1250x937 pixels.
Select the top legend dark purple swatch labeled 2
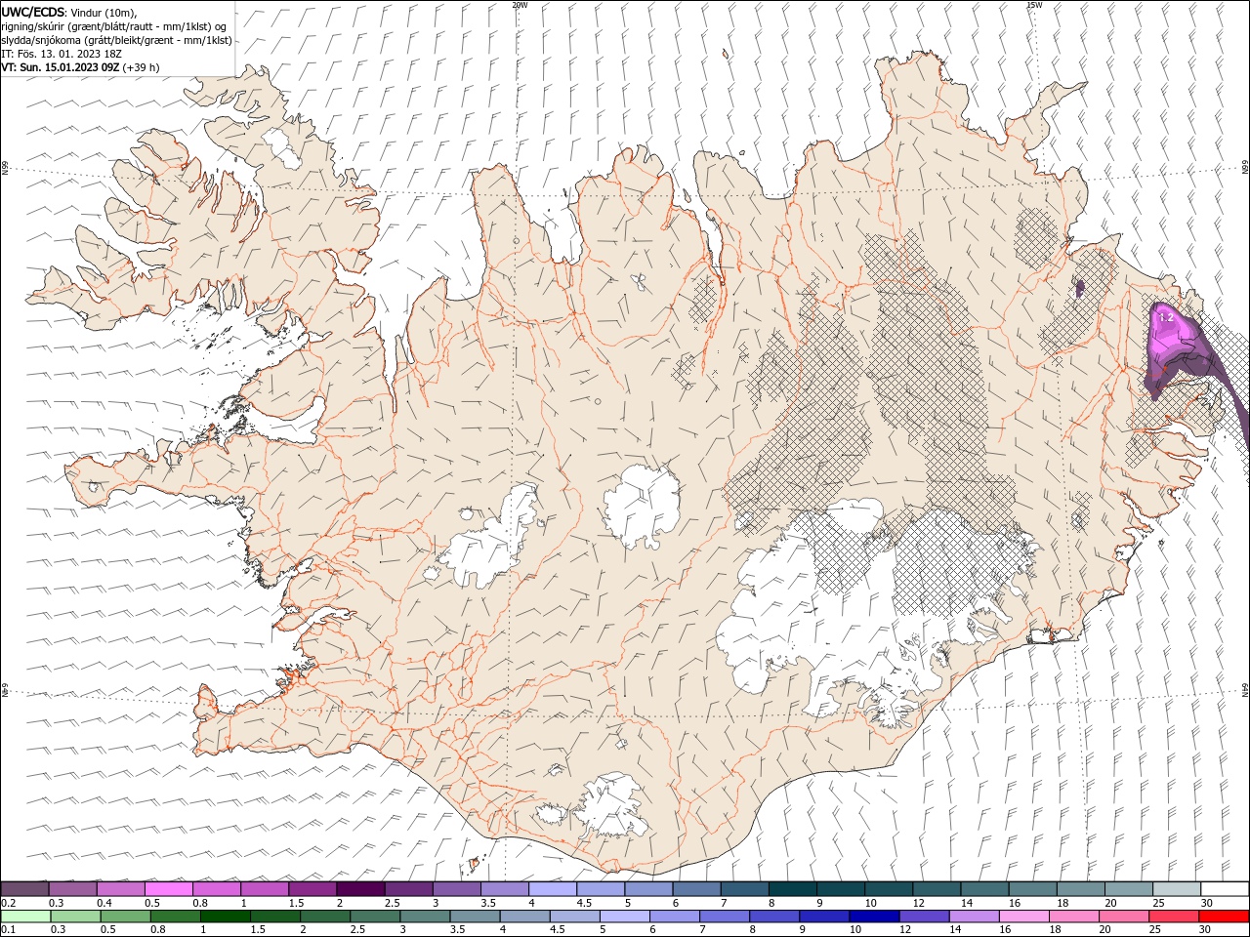pyautogui.click(x=360, y=888)
